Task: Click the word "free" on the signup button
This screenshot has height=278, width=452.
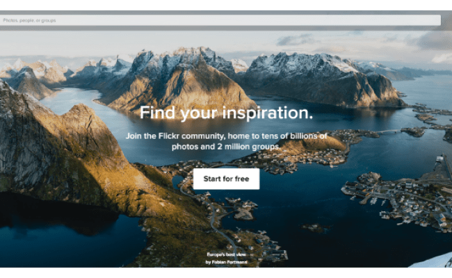Action: point(242,179)
